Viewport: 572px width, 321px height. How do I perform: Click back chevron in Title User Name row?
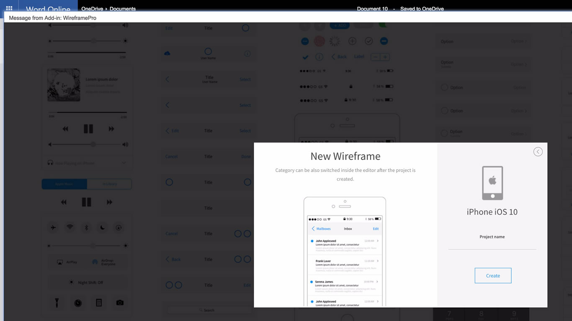167,79
